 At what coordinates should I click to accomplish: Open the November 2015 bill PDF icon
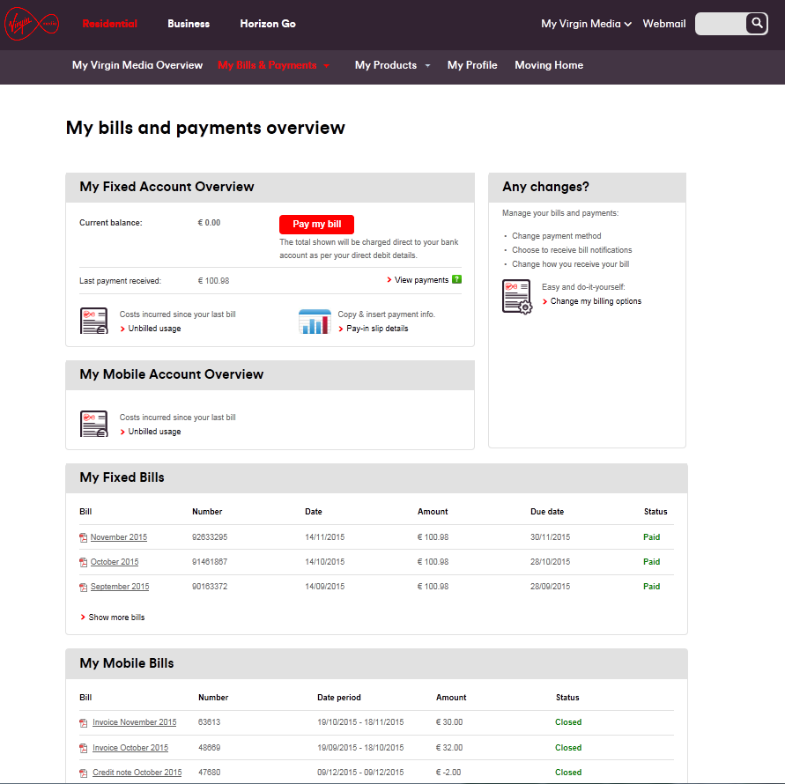coord(83,537)
